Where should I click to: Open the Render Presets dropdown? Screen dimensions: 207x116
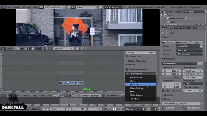179,63
